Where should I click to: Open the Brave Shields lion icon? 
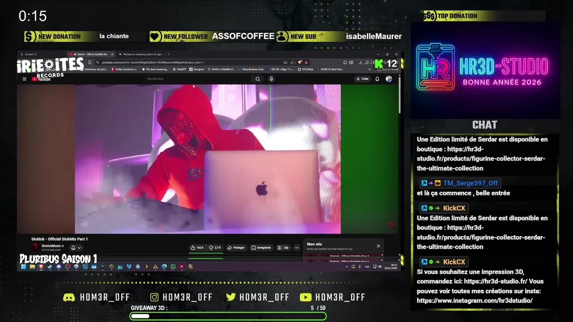coord(300,62)
